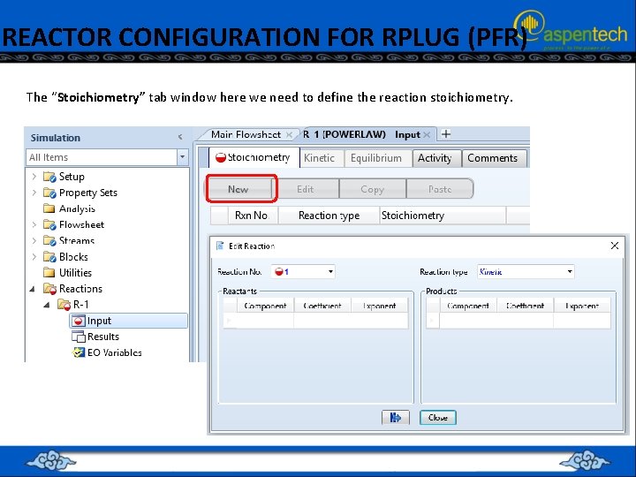Expand the Streams tree node
The height and width of the screenshot is (477, 636).
(x=34, y=240)
